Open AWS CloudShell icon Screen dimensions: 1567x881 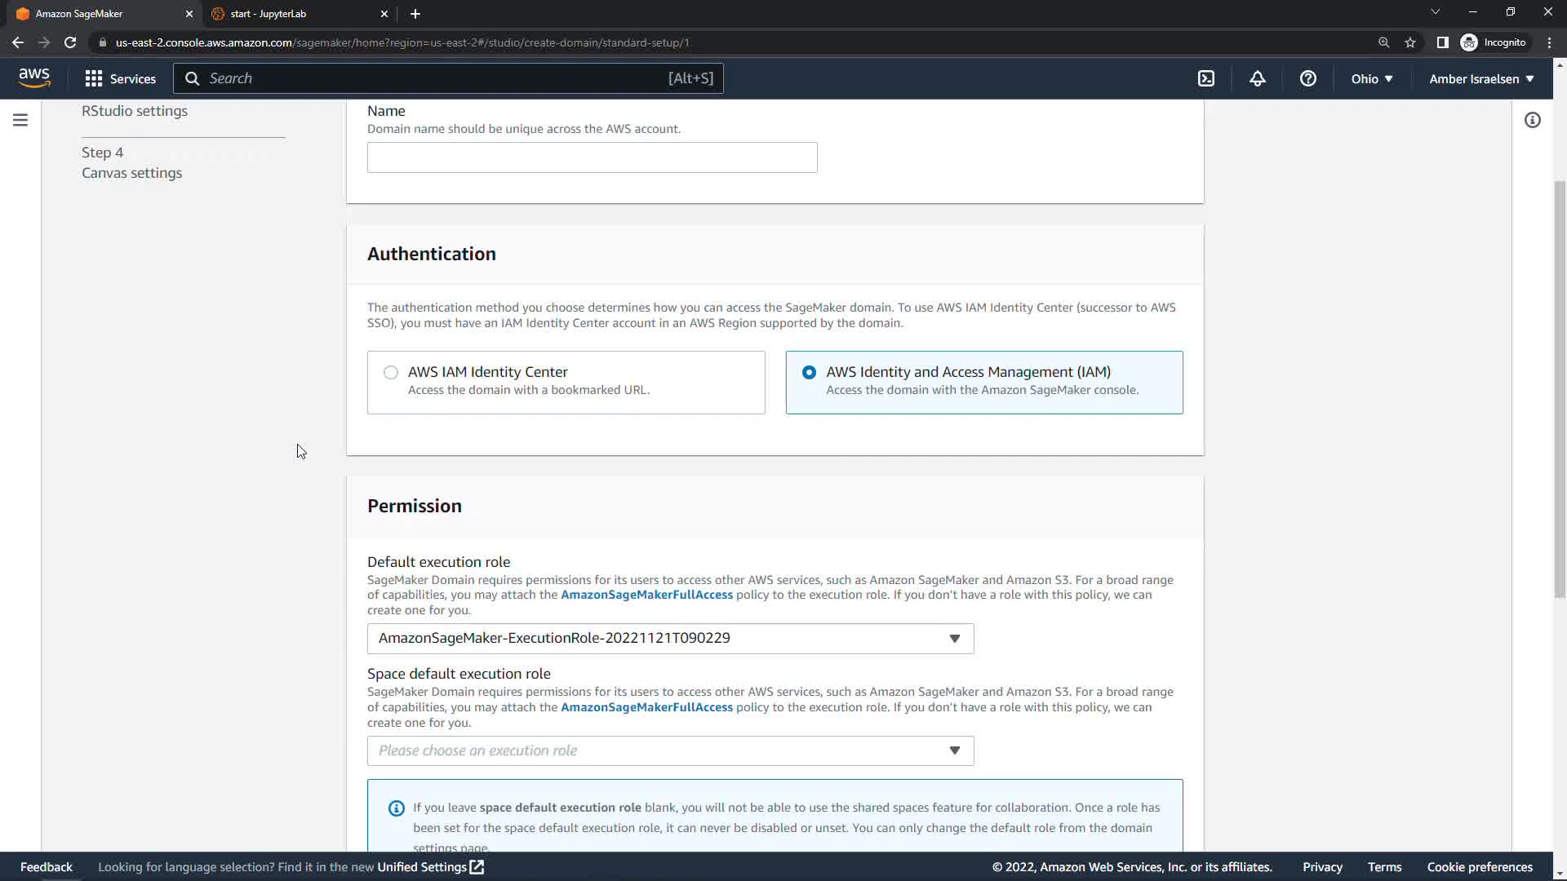1206,78
